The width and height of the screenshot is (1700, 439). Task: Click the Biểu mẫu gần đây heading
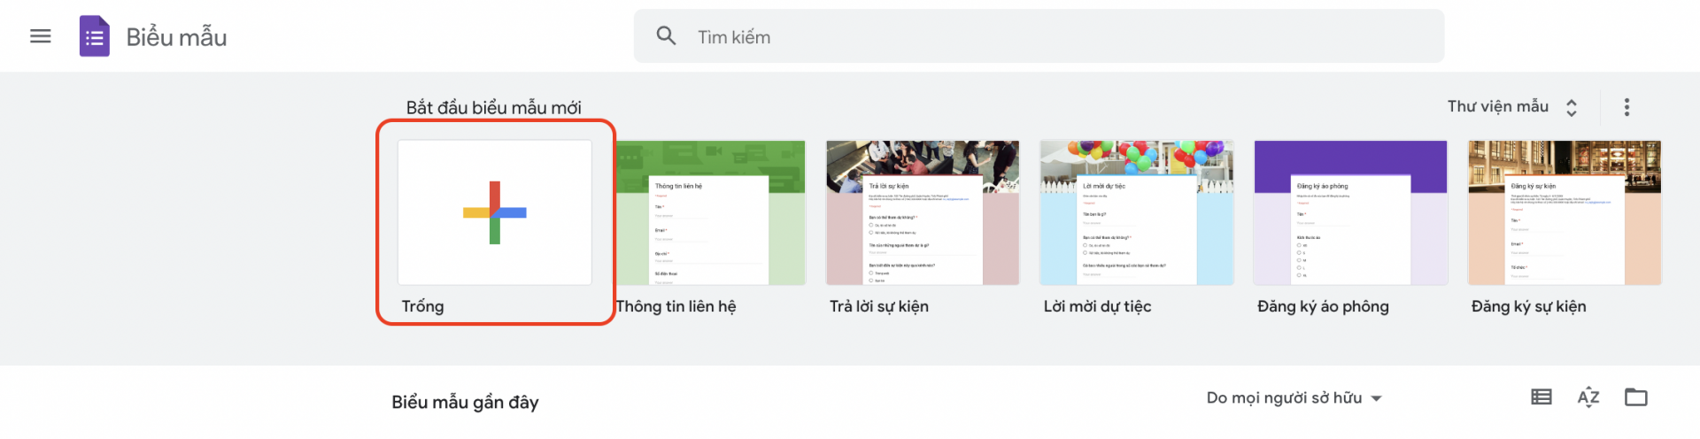point(465,402)
